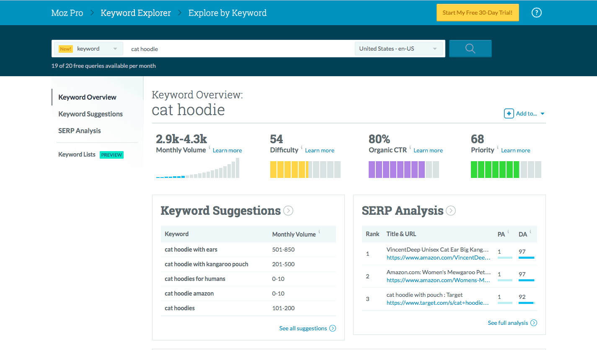Click the search magnifying glass icon
Viewport: 597px width, 350px height.
[x=470, y=48]
